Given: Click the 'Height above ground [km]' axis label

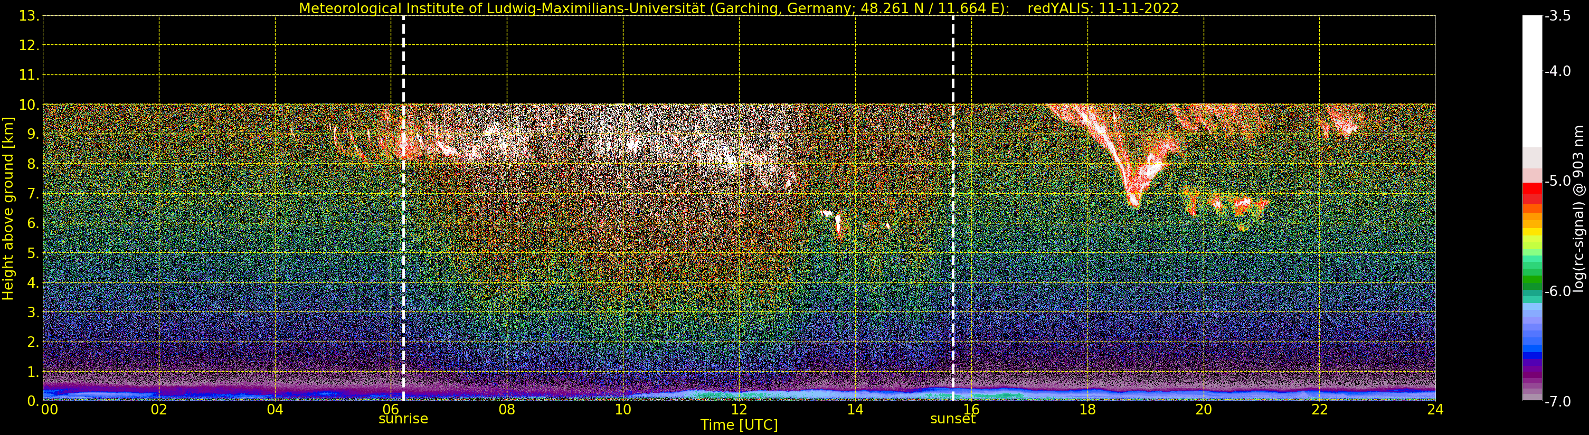Looking at the screenshot, I should click(7, 209).
